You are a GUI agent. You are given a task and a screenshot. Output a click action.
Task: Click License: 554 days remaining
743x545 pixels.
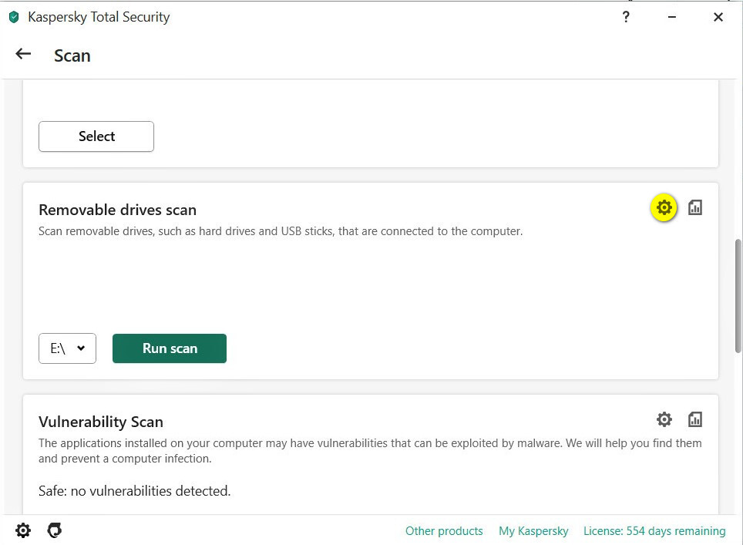(x=654, y=531)
